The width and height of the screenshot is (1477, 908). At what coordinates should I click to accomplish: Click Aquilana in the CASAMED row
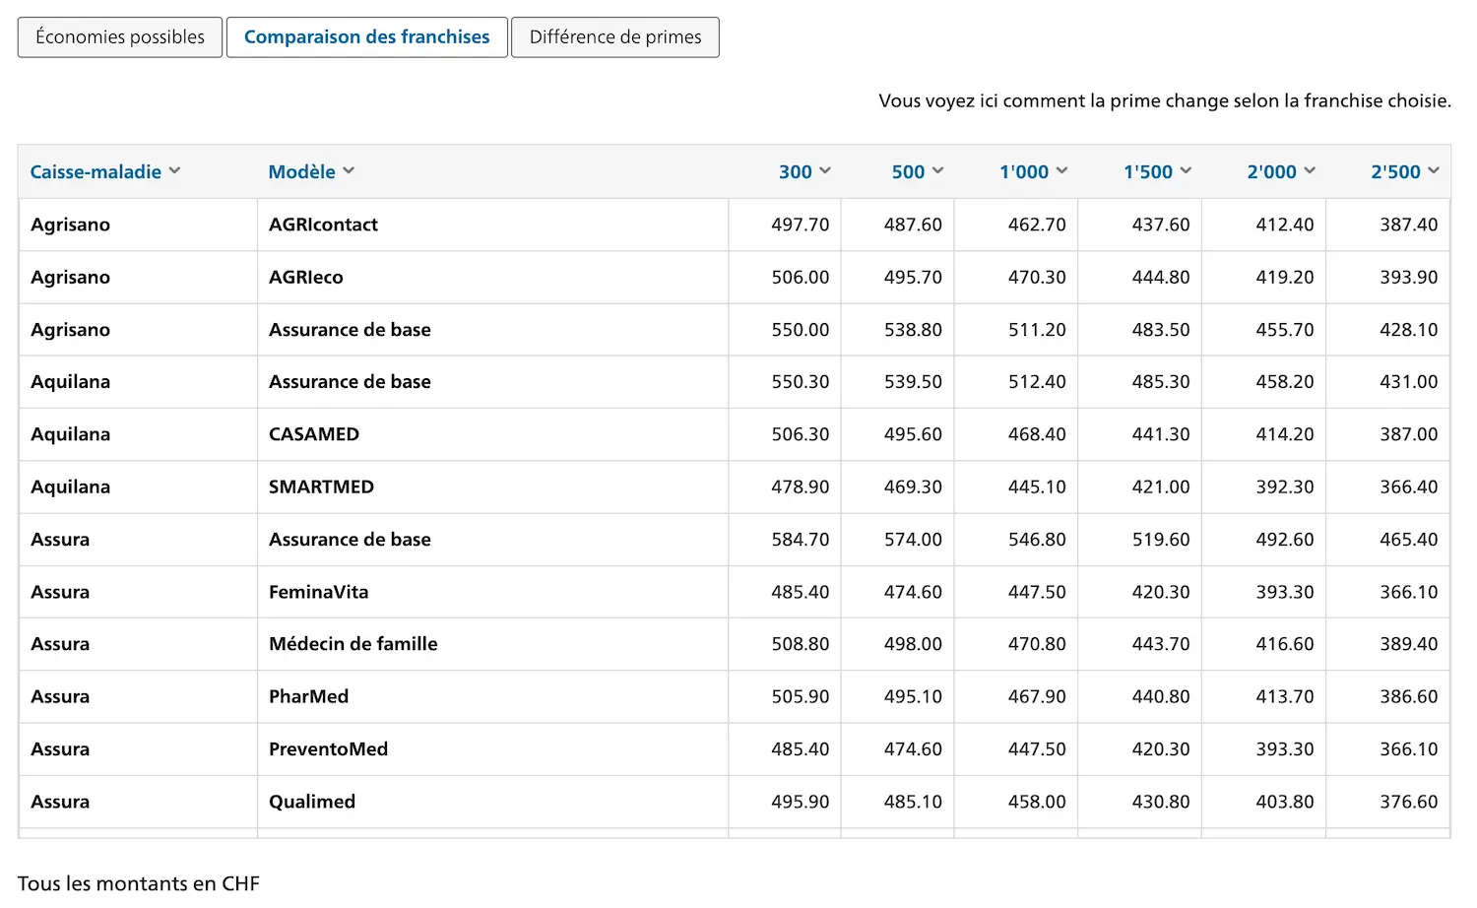[70, 434]
